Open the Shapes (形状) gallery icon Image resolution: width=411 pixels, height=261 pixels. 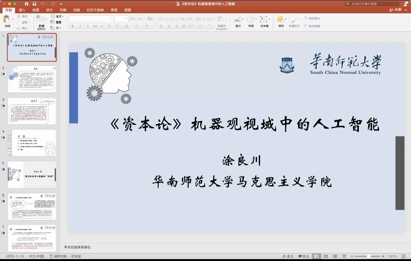point(250,19)
